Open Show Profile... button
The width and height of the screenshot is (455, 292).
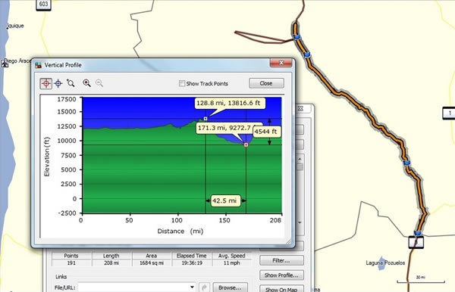click(x=281, y=275)
